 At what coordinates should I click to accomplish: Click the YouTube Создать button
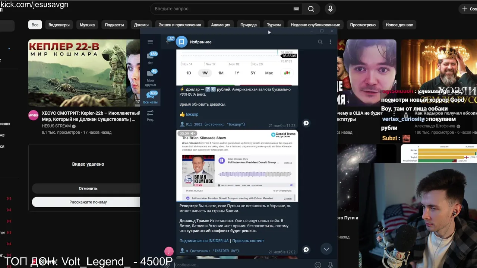pos(469,9)
